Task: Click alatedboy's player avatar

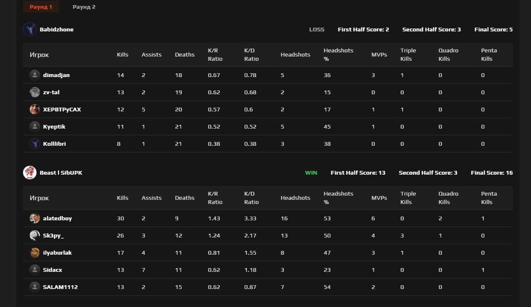Action: pyautogui.click(x=35, y=219)
